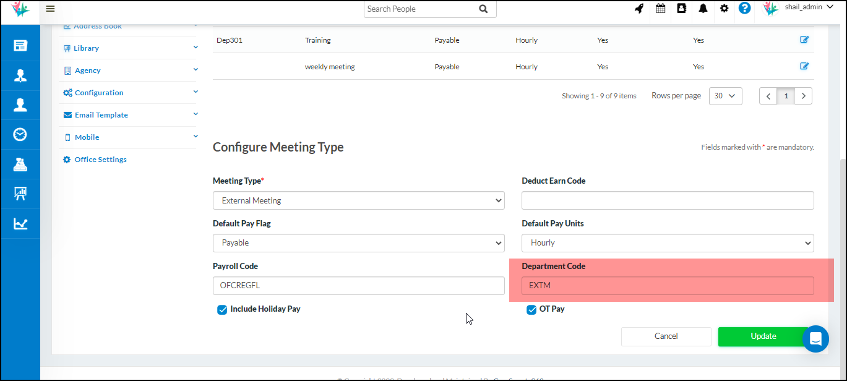This screenshot has height=381, width=847.
Task: Open Office Settings in sidebar
Action: 100,160
